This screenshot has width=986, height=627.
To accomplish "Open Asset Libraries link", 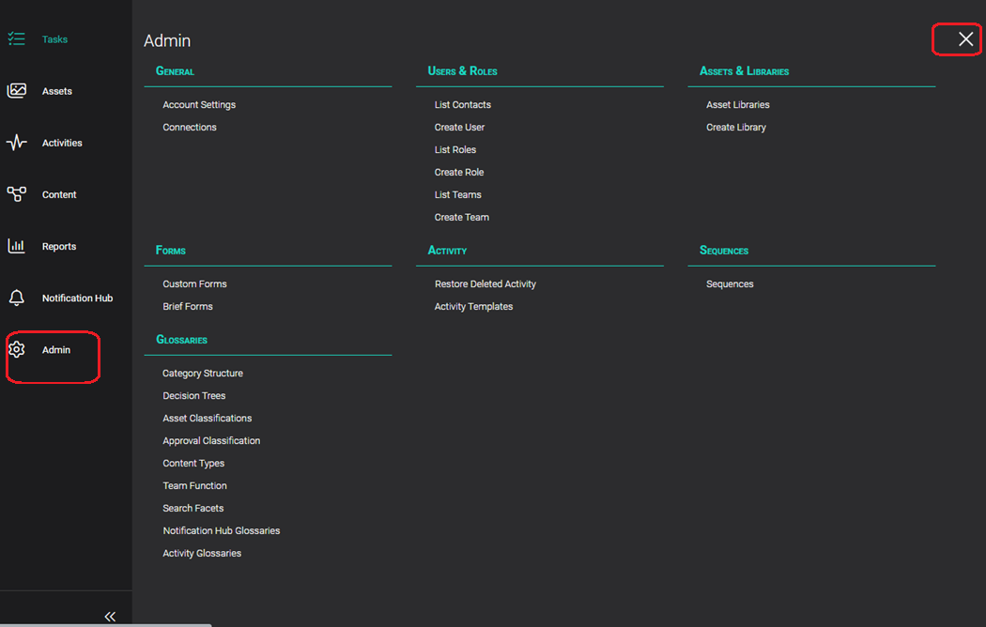I will 737,104.
